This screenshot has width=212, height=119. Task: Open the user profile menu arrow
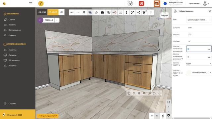click(209, 4)
